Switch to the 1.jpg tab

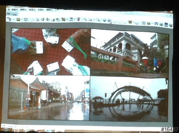[14, 14]
